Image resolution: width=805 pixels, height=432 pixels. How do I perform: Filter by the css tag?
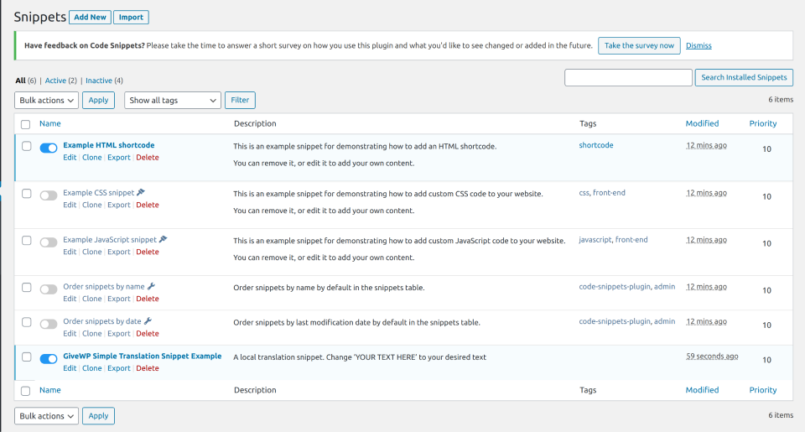[x=584, y=193]
